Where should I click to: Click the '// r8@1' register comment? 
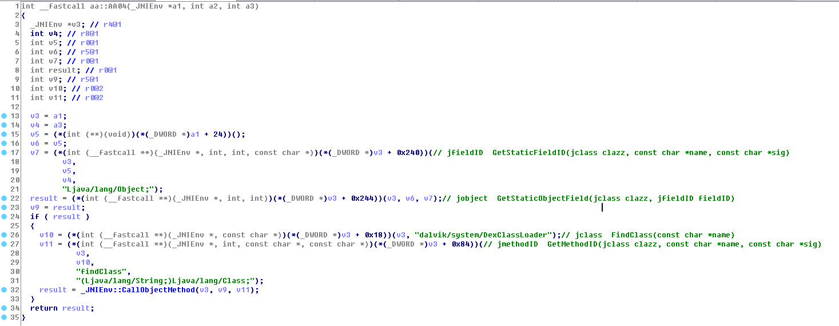(82, 34)
